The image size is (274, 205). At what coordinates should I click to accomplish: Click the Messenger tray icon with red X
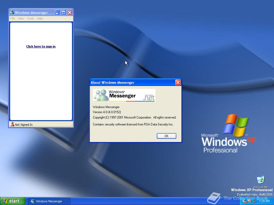[244, 201]
